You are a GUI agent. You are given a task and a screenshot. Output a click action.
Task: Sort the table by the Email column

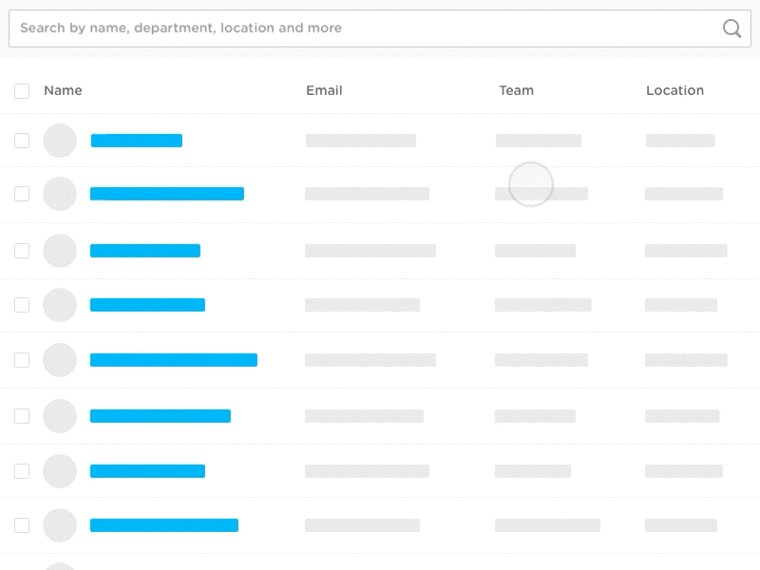click(322, 90)
